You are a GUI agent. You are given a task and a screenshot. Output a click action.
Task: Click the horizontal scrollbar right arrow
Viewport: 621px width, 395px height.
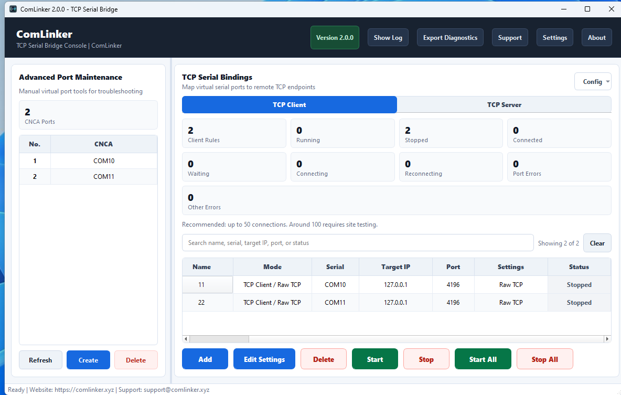pos(607,339)
